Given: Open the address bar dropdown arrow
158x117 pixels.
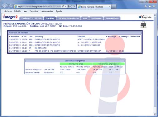Looking at the screenshot, I should [66, 7].
